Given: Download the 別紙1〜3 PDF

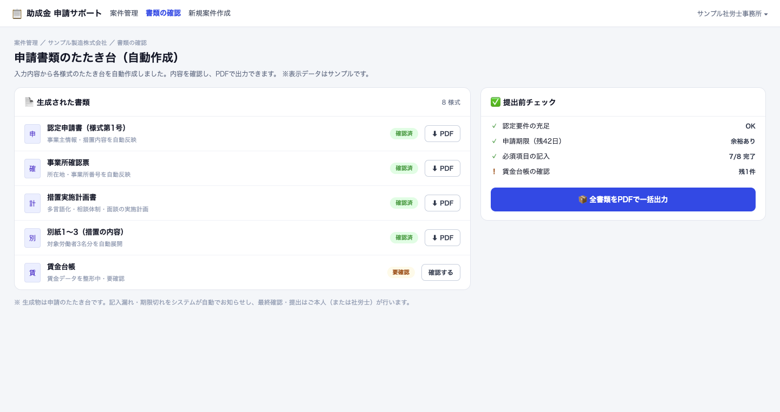Looking at the screenshot, I should point(443,238).
